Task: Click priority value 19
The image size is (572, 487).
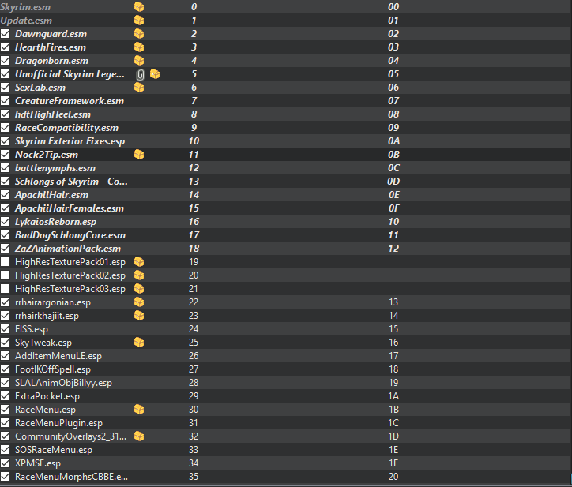Action: tap(194, 262)
